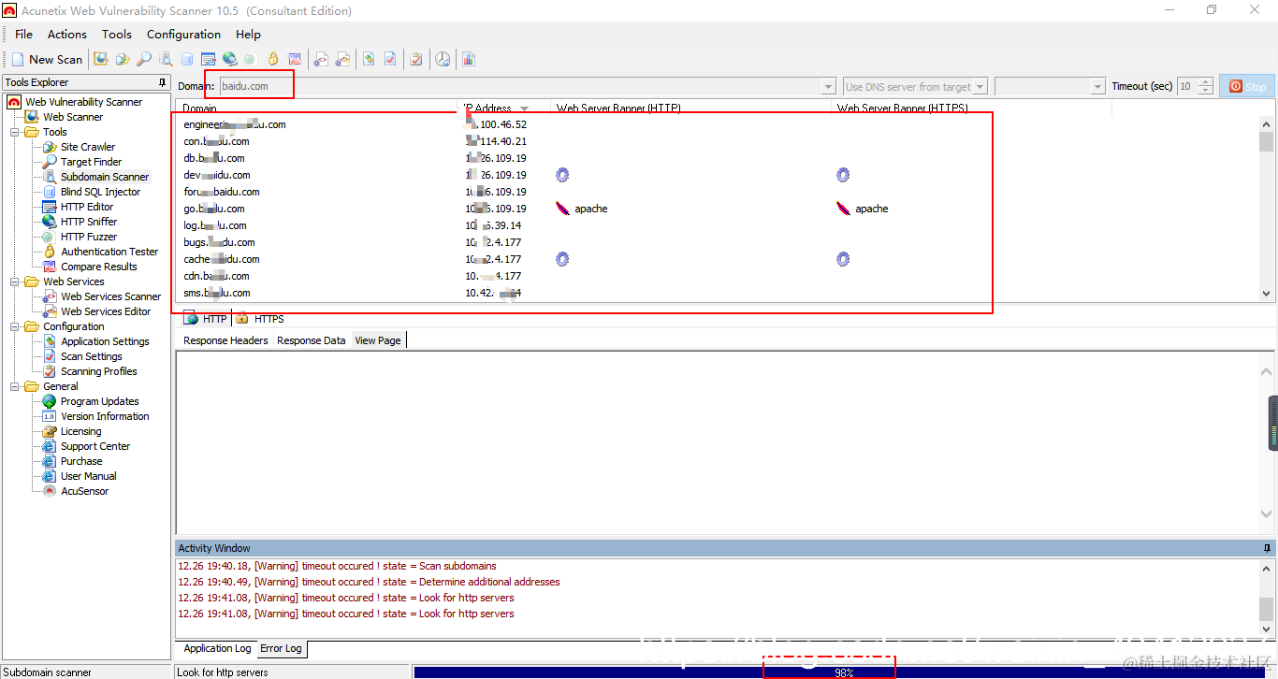The height and width of the screenshot is (679, 1278).
Task: Select the go subdomain row with apache
Action: pos(717,209)
